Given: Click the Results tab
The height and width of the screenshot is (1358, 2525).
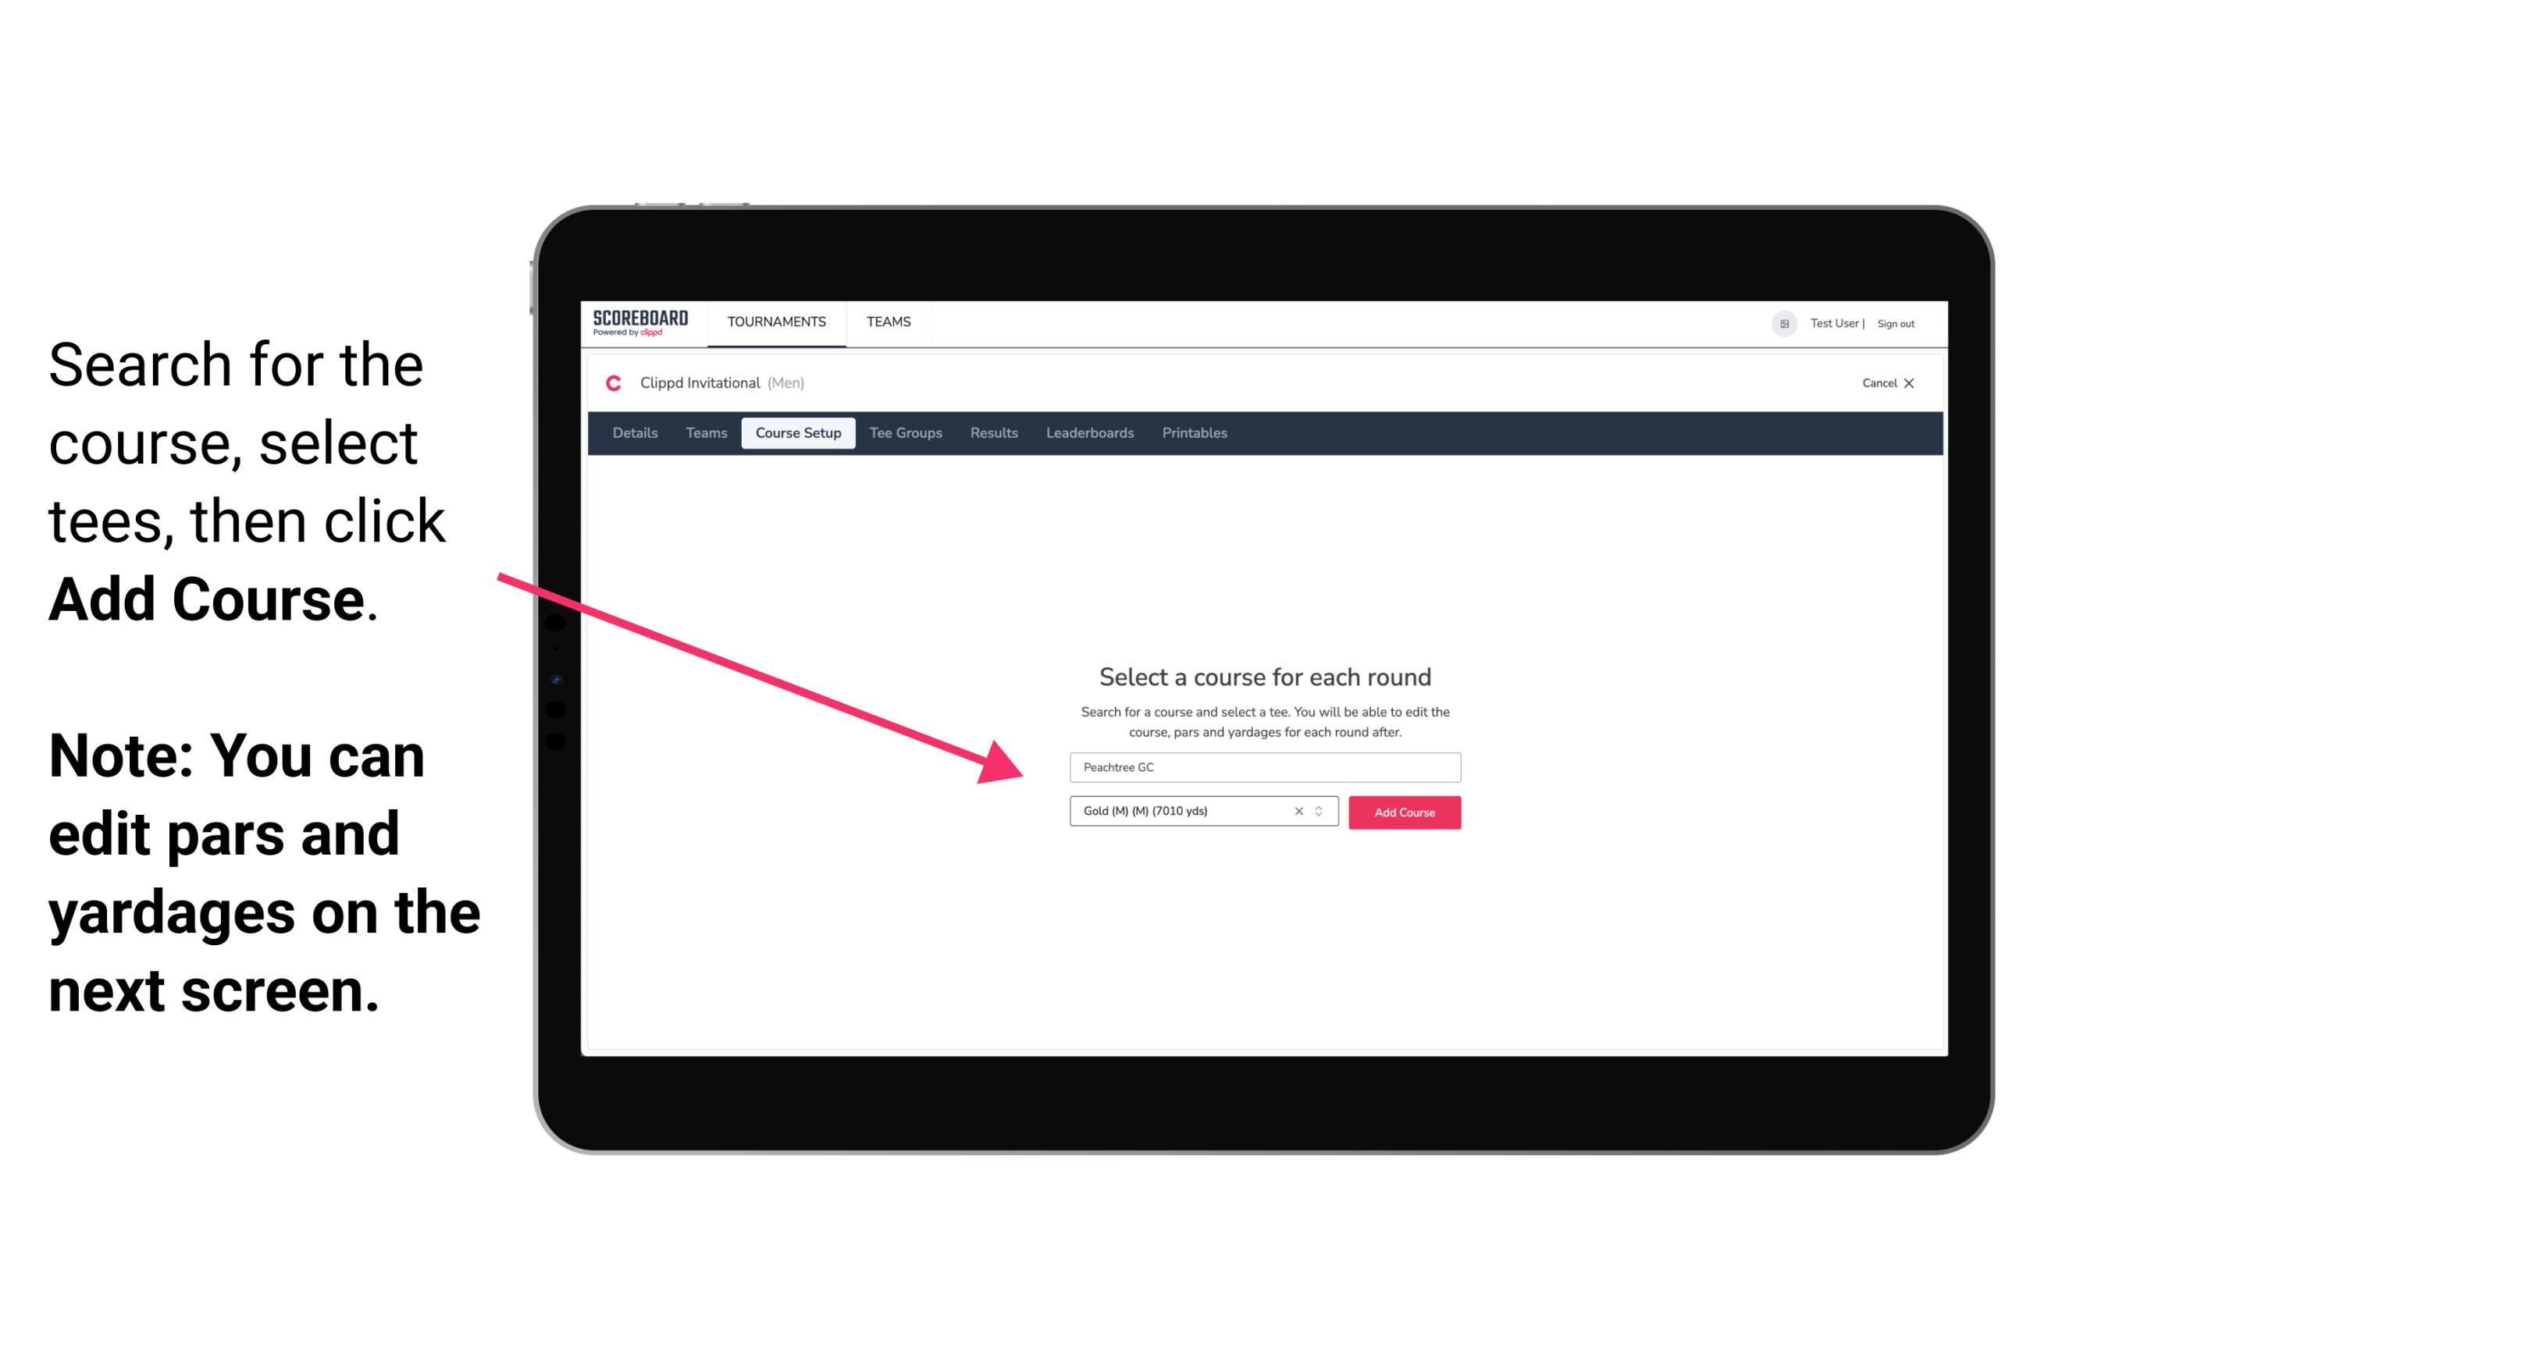Looking at the screenshot, I should 993,433.
